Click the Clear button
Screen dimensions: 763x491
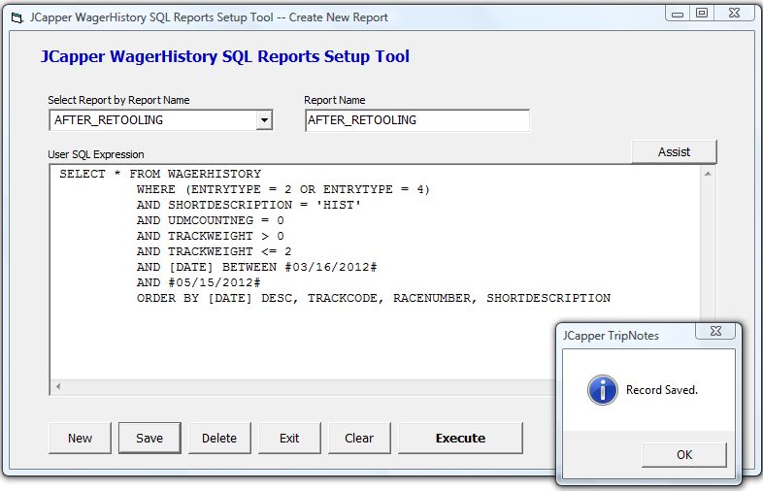pyautogui.click(x=359, y=438)
